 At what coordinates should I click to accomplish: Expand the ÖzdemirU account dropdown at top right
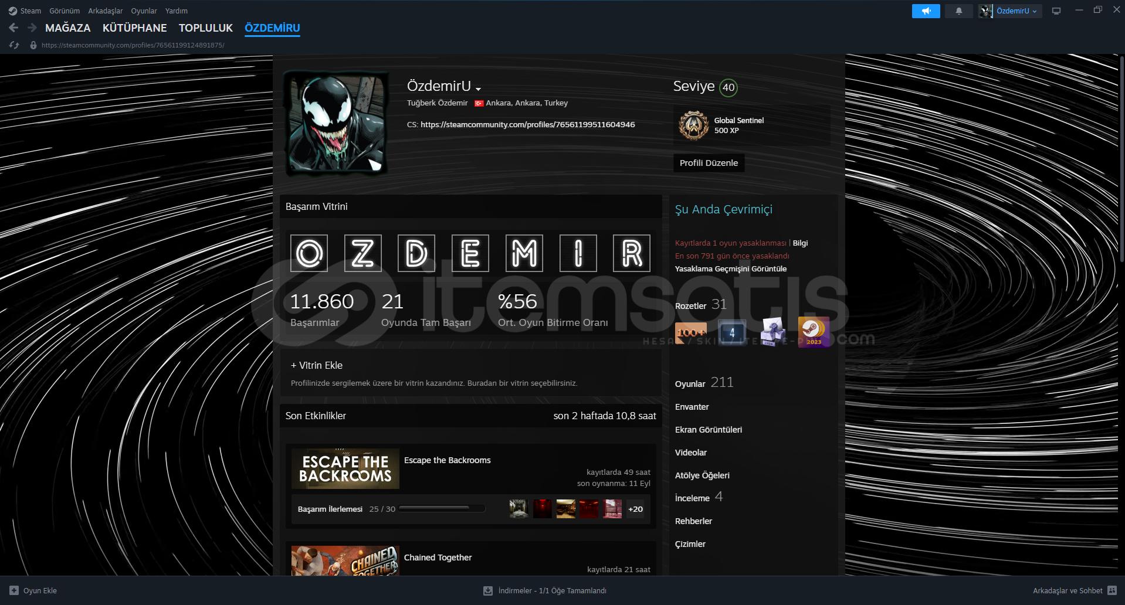click(1016, 11)
